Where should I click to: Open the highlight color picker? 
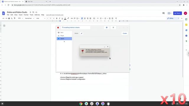[68, 18]
